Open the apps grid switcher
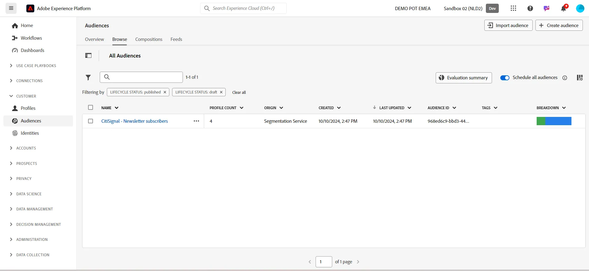The width and height of the screenshot is (589, 271). click(x=513, y=8)
